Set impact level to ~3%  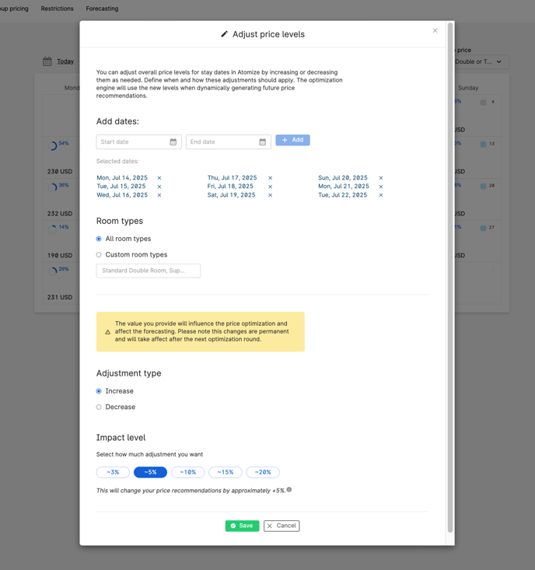[113, 472]
